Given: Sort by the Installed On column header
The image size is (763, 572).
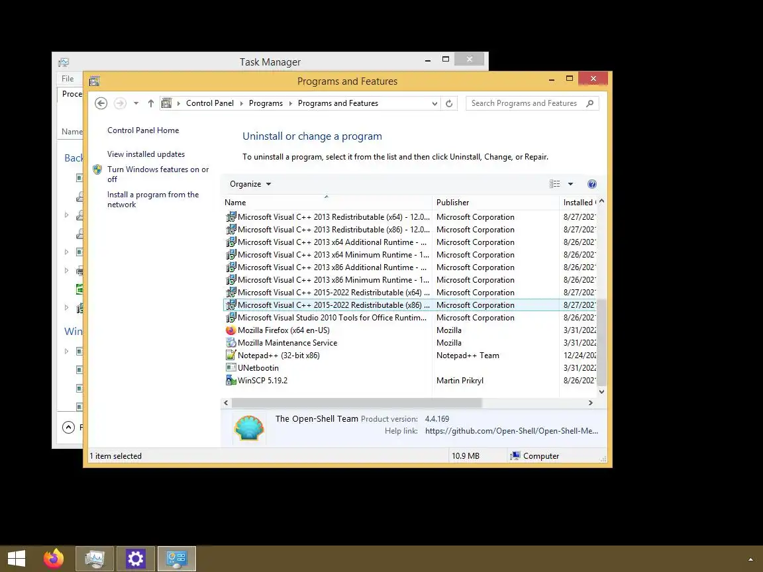Looking at the screenshot, I should (578, 203).
